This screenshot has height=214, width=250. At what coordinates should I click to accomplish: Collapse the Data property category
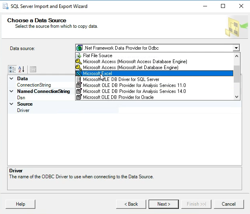[x=11, y=79]
